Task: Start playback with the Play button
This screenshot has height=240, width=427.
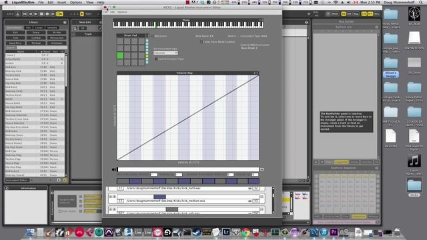Action: point(36,14)
